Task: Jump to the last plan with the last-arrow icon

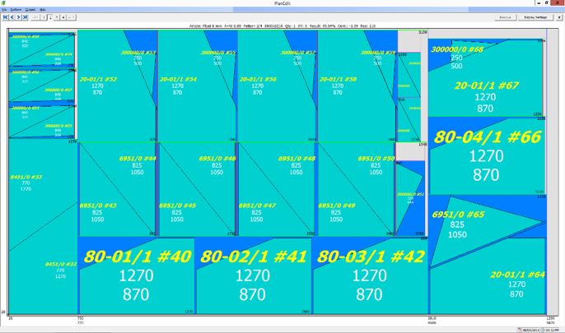Action: pos(25,17)
